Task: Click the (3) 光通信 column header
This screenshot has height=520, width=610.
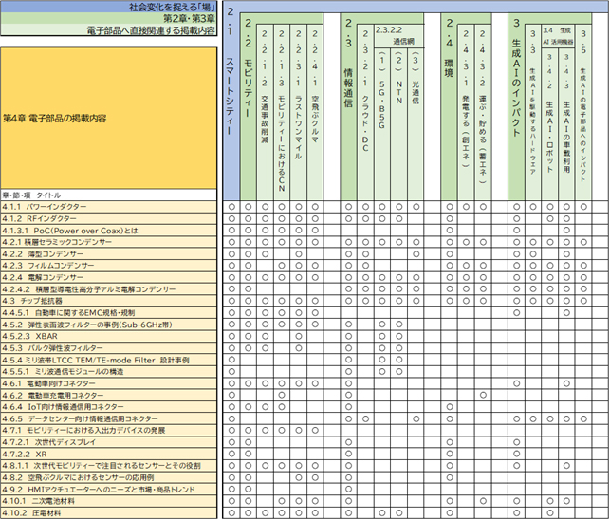Action: click(x=416, y=124)
